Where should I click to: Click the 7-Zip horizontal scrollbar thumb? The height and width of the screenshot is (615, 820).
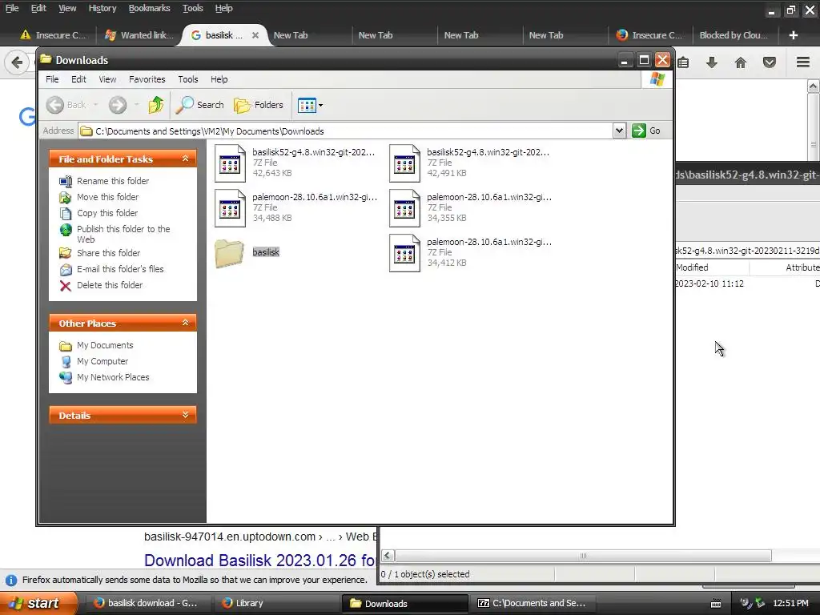(583, 556)
